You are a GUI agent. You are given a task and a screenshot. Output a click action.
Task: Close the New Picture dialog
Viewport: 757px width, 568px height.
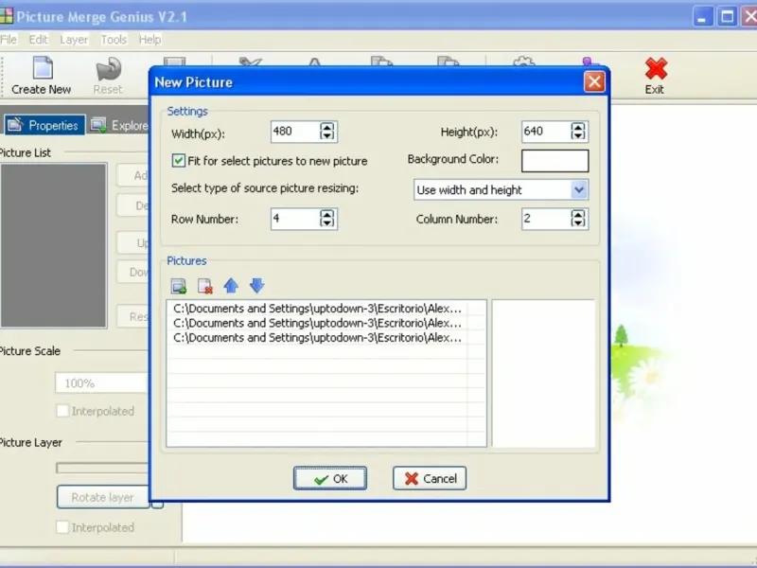[594, 81]
